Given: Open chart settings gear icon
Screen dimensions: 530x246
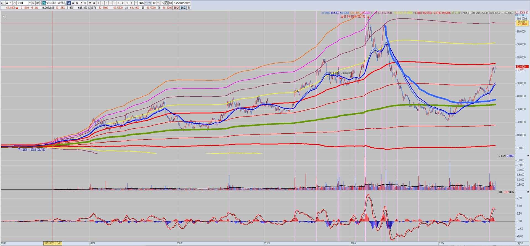Looking at the screenshot, I should point(170,3).
